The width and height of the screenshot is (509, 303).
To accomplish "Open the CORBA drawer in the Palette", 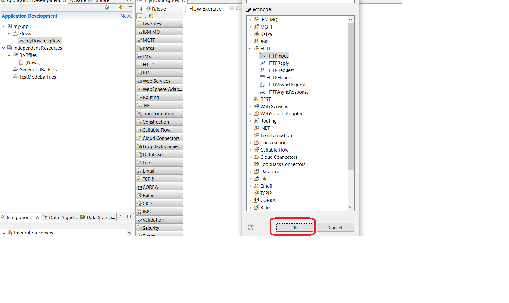I will tap(160, 187).
